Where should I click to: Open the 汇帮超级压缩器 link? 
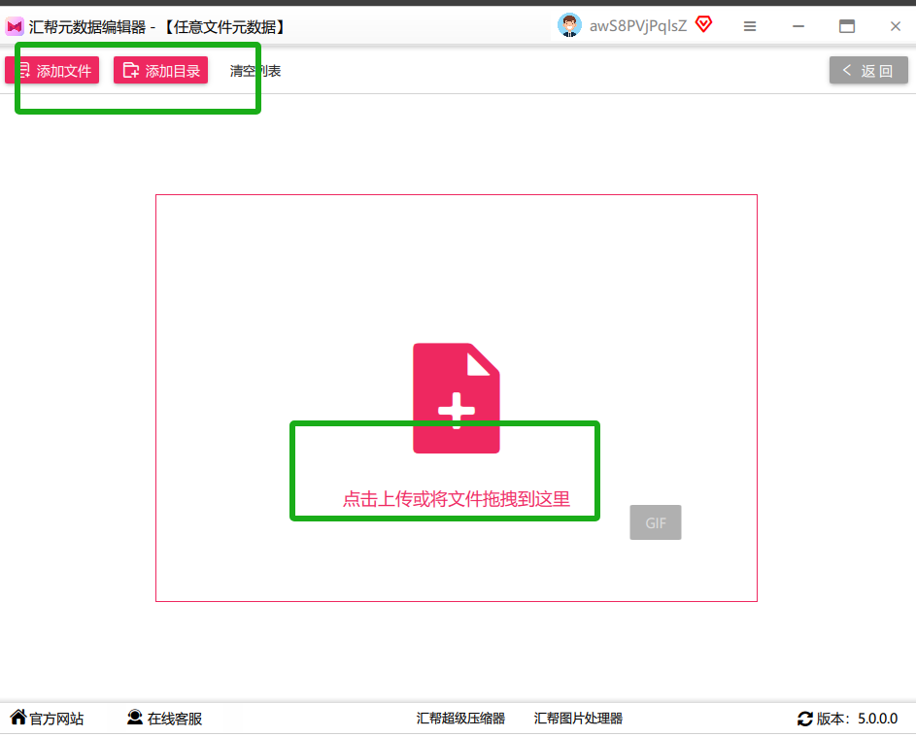[x=460, y=718]
